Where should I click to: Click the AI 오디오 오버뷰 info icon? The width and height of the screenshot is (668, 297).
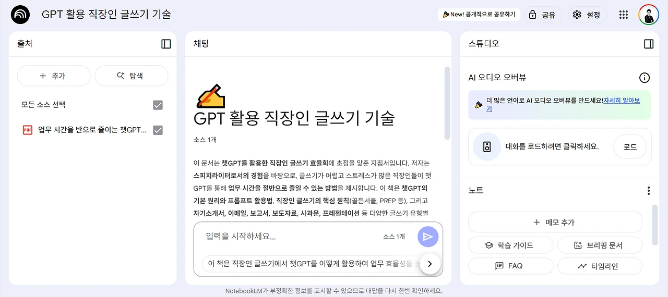pos(645,78)
